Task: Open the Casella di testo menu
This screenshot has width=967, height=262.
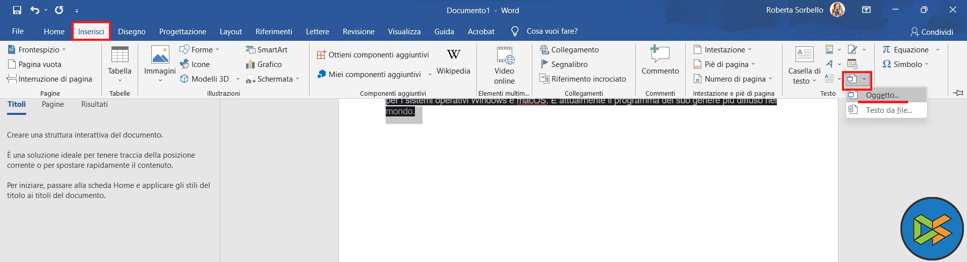Action: point(804,65)
